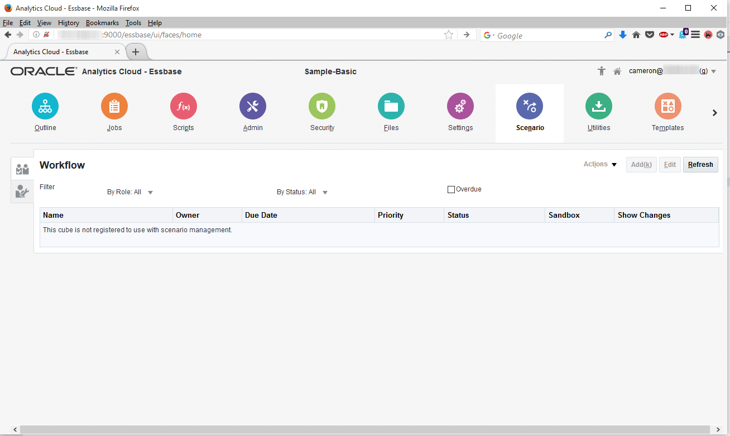This screenshot has height=436, width=730.
Task: Sort by the Due Date column header
Action: [309, 215]
